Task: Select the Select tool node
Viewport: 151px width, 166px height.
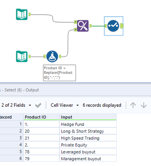Action: (113, 26)
